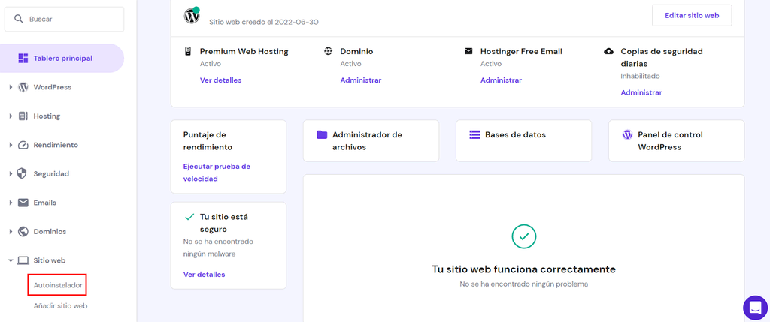Click the Editar sitio web button
The width and height of the screenshot is (770, 322).
tap(692, 16)
